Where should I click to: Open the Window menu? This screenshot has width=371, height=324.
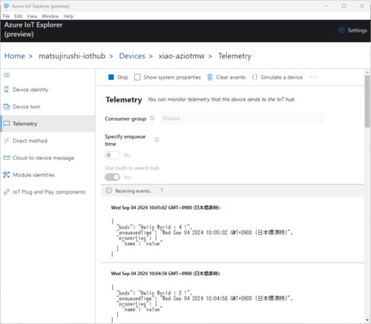point(50,16)
